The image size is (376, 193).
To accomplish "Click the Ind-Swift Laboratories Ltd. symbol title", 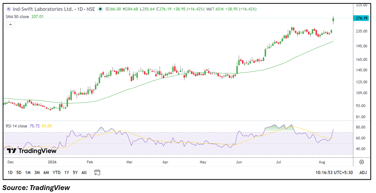I will click(x=43, y=9).
